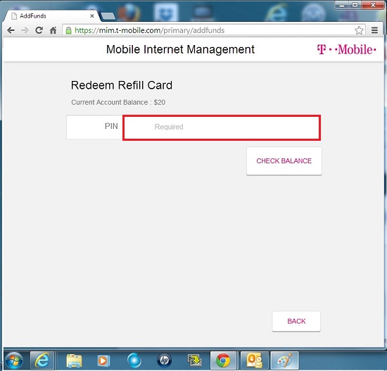Open the Windows Start menu
The image size is (387, 371).
(x=13, y=360)
